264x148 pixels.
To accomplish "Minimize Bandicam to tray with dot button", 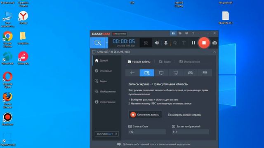I will pos(200,33).
